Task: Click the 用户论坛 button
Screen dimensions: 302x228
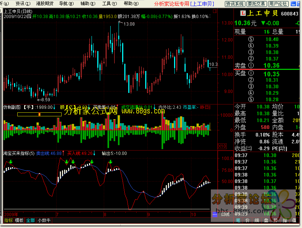Action: click(278, 4)
